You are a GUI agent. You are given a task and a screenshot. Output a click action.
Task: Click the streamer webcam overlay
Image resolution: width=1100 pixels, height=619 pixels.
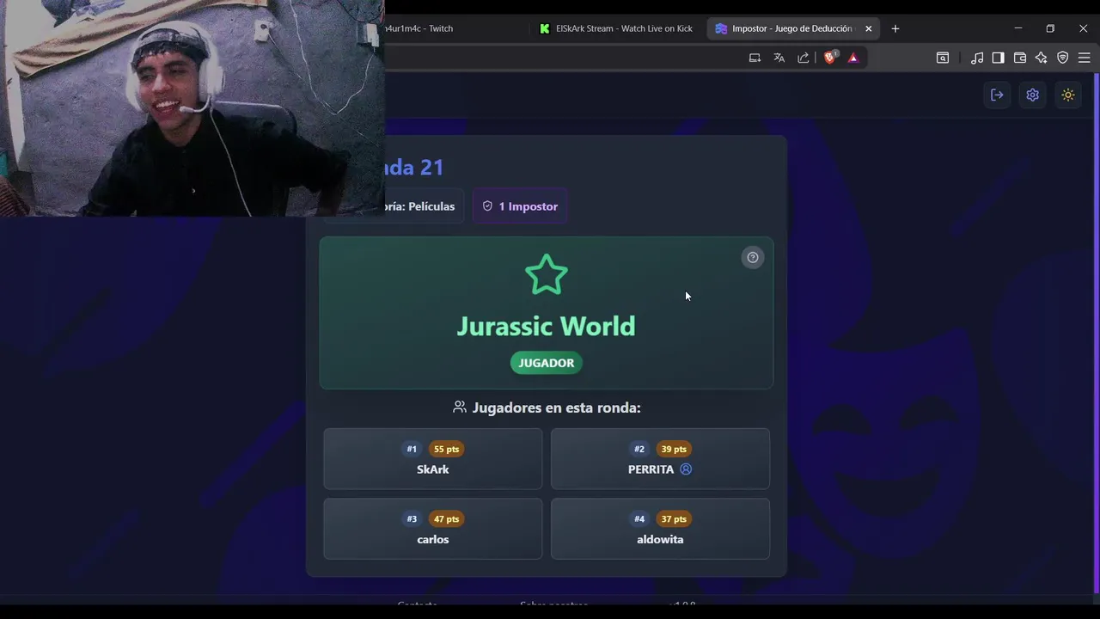[192, 108]
